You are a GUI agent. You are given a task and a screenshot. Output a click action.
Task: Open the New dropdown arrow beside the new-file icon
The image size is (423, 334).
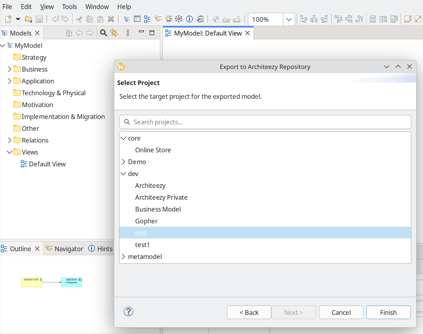18,19
